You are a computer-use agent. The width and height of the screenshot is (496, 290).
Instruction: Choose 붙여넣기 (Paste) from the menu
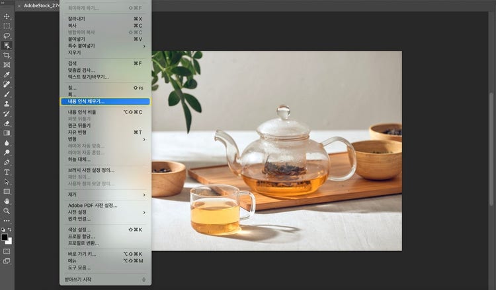(x=105, y=39)
